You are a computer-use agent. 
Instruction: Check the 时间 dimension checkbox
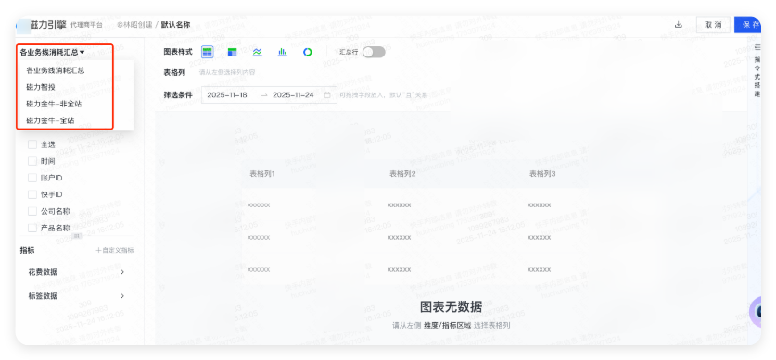[32, 161]
